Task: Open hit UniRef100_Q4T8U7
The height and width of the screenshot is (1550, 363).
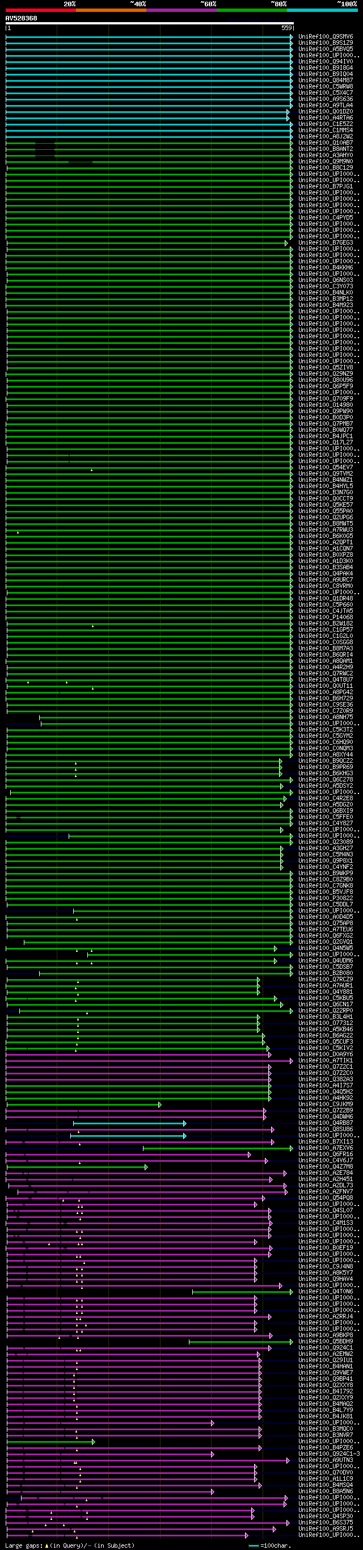Action: point(325,679)
